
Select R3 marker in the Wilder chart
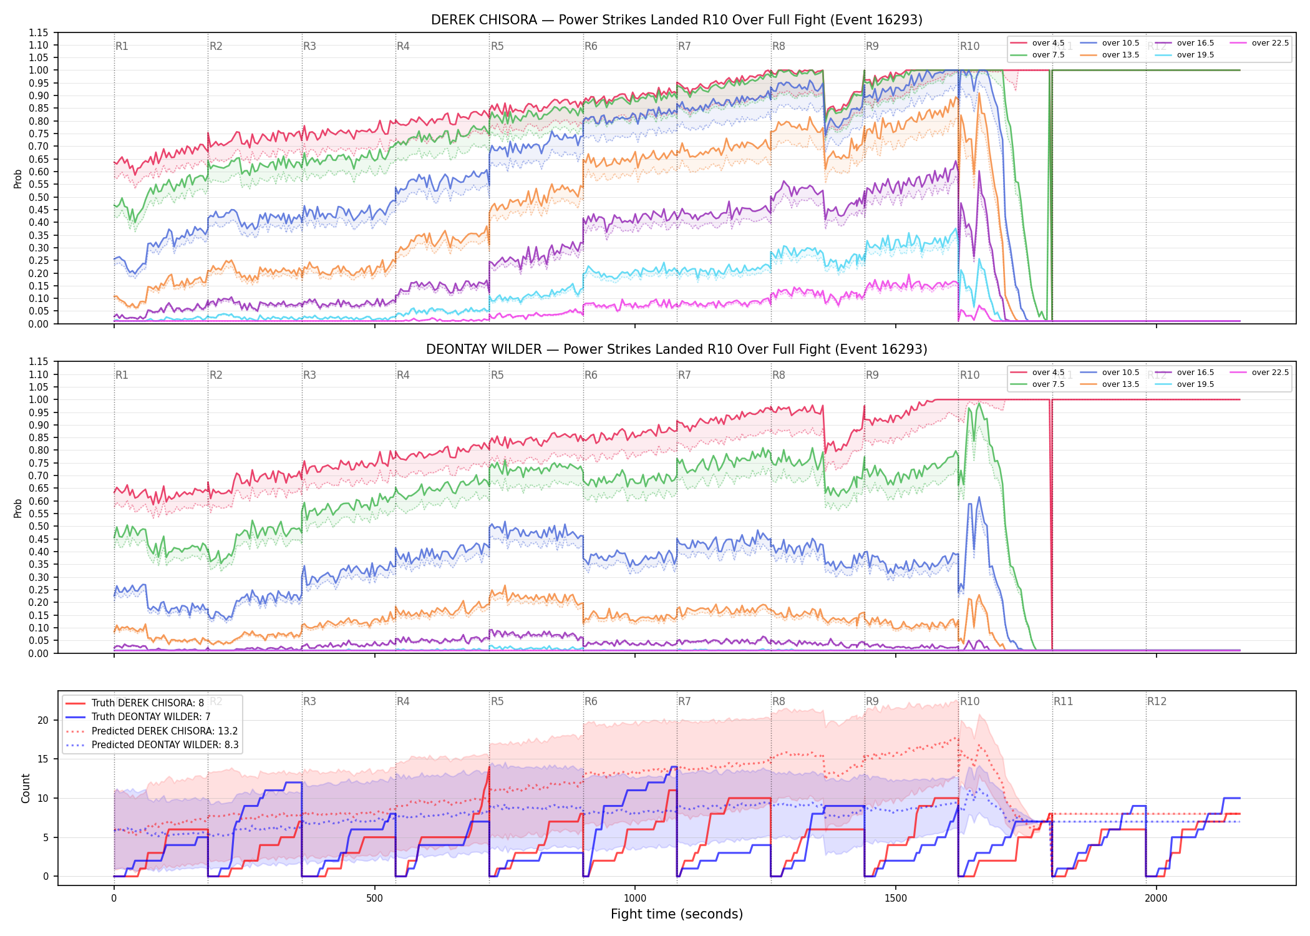(309, 375)
